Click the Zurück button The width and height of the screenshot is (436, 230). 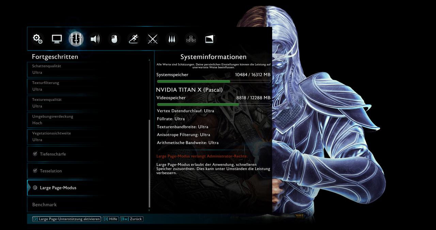[132, 219]
